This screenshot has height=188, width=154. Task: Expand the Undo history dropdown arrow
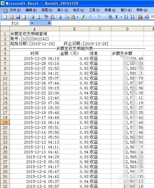pyautogui.click(x=95, y=17)
